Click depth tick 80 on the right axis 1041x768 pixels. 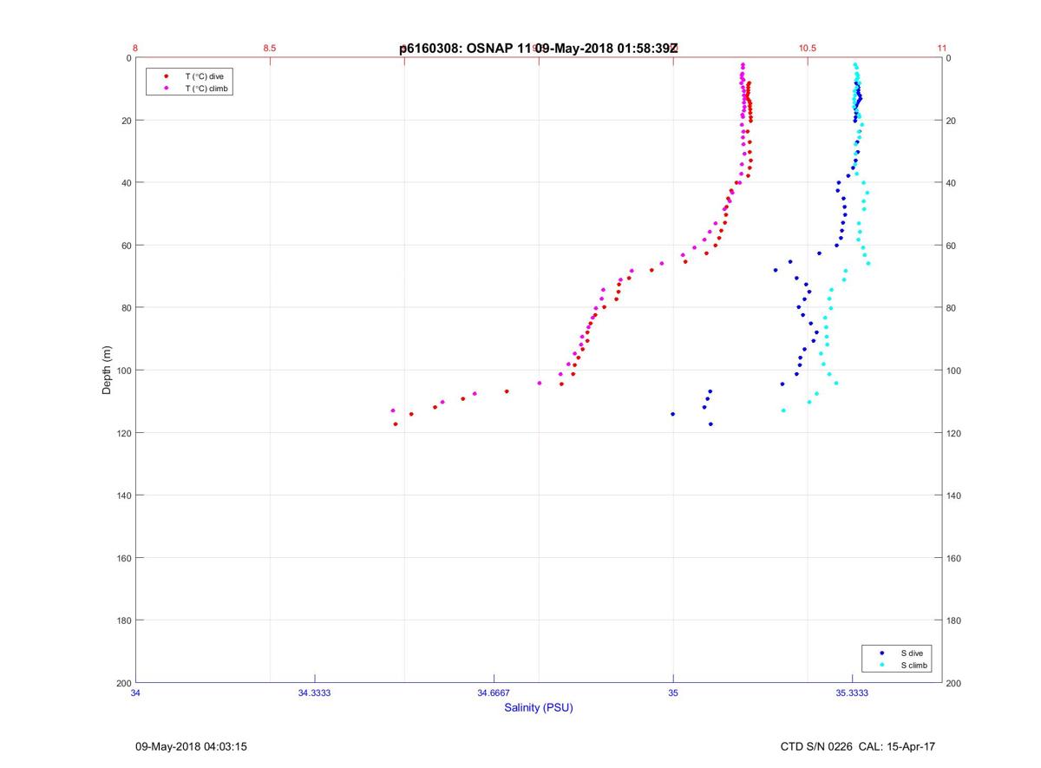(x=952, y=308)
